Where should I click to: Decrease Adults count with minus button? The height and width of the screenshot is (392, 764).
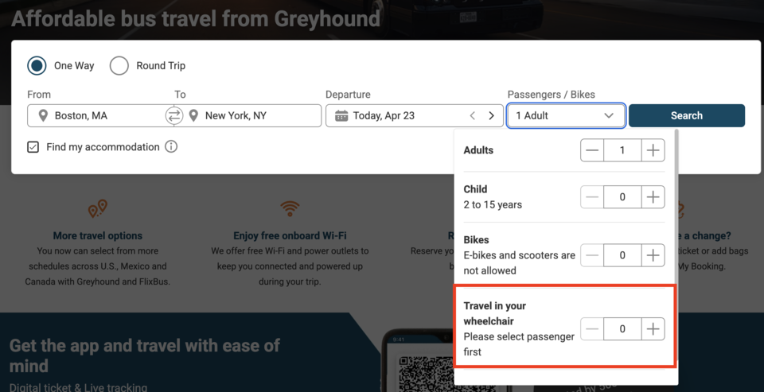click(592, 150)
